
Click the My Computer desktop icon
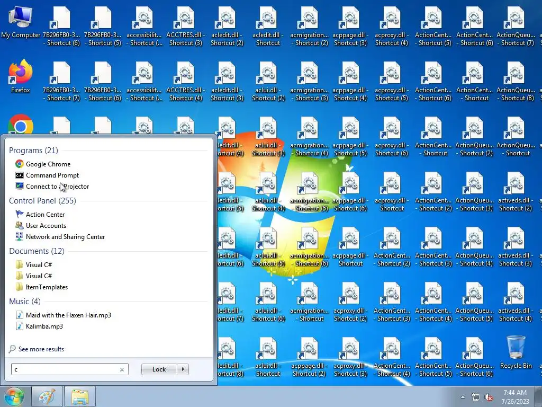21,22
